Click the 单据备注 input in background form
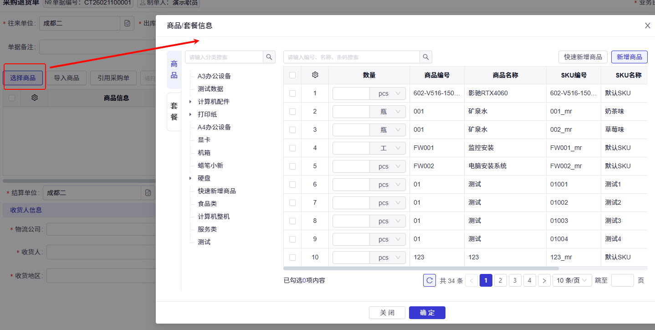 pos(97,47)
